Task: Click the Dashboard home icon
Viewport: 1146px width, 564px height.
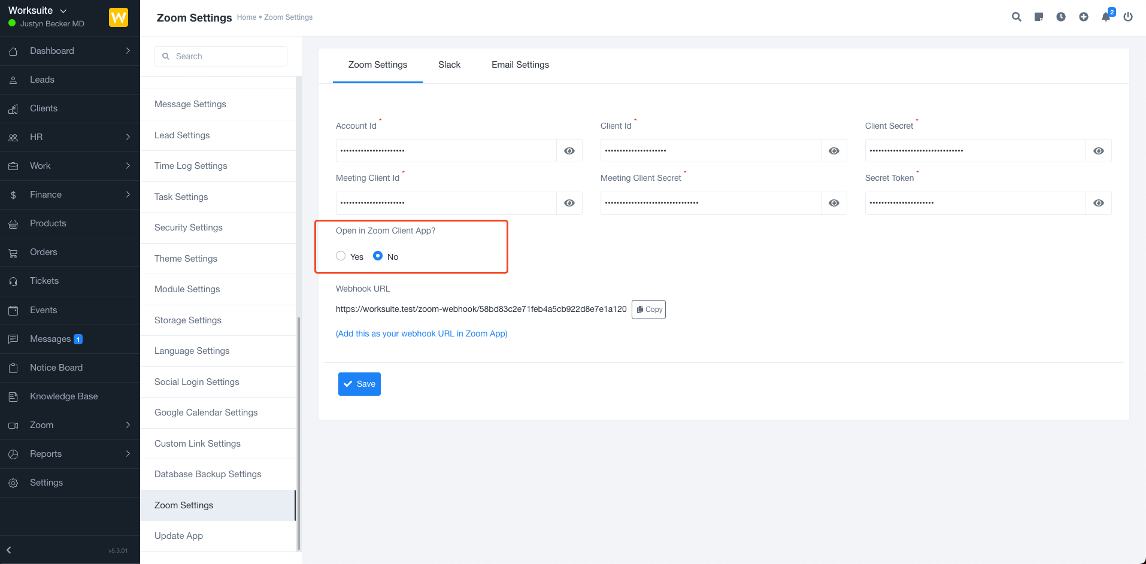Action: coord(13,51)
